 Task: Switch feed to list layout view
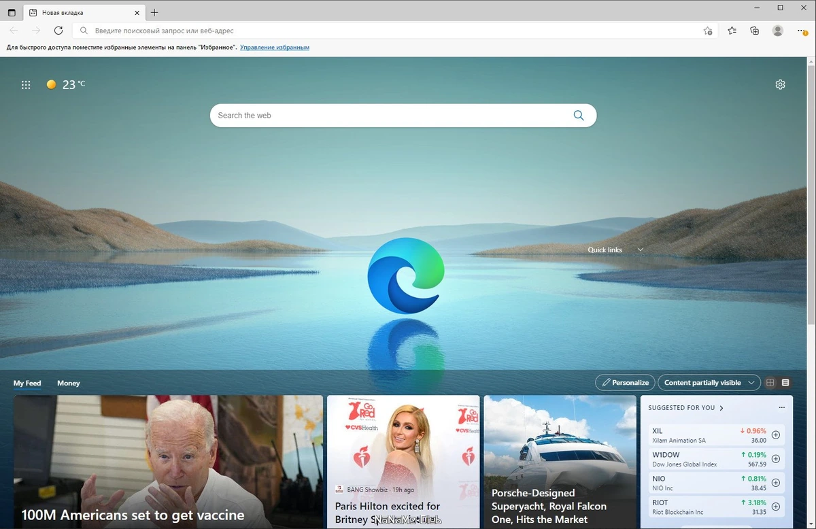coord(785,383)
